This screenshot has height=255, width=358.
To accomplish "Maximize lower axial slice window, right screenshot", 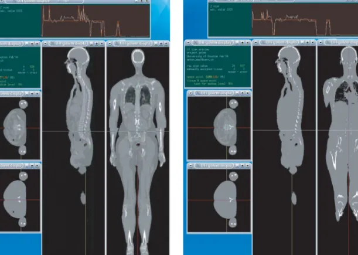I will coord(243,165).
